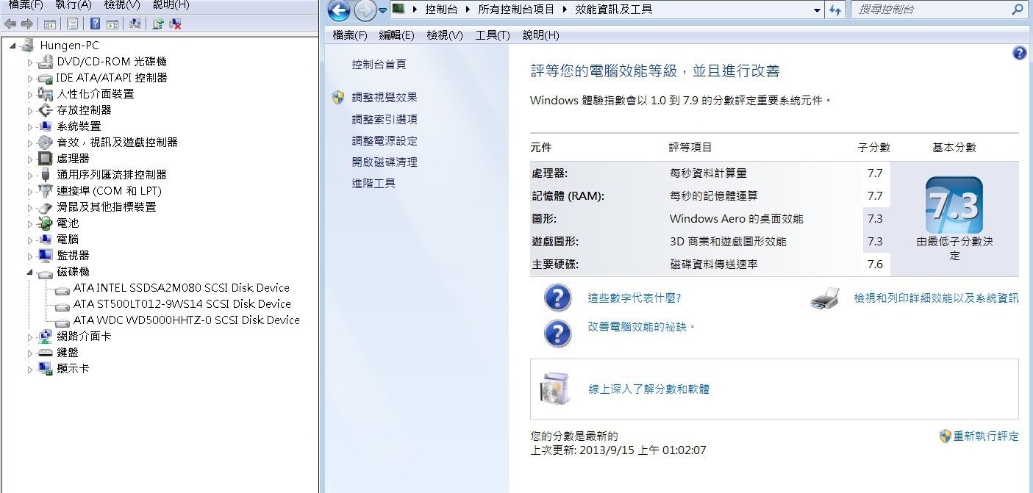Expand the 系統裝置 node
This screenshot has width=1033, height=493.
[30, 126]
